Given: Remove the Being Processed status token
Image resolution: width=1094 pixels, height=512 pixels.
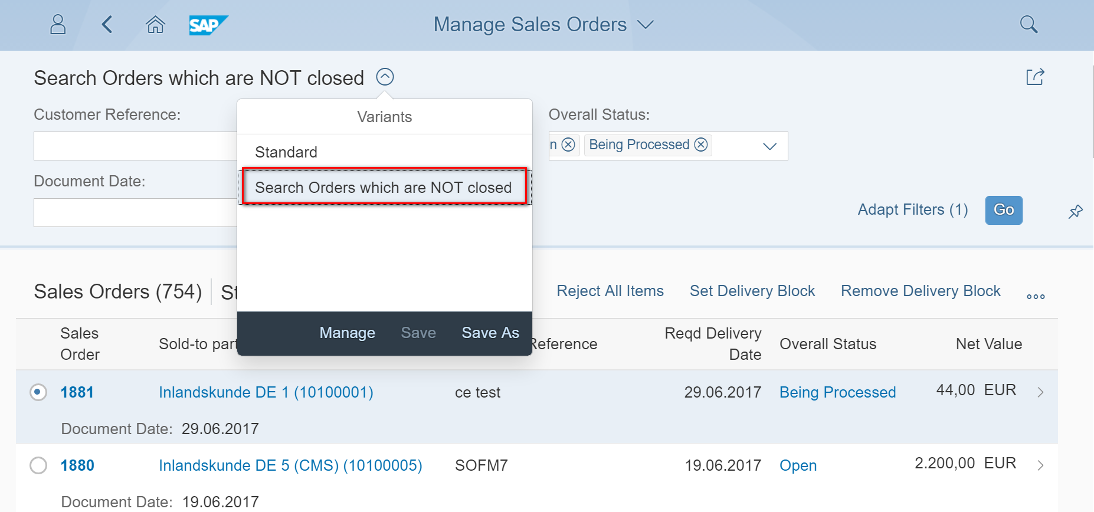Looking at the screenshot, I should 701,145.
